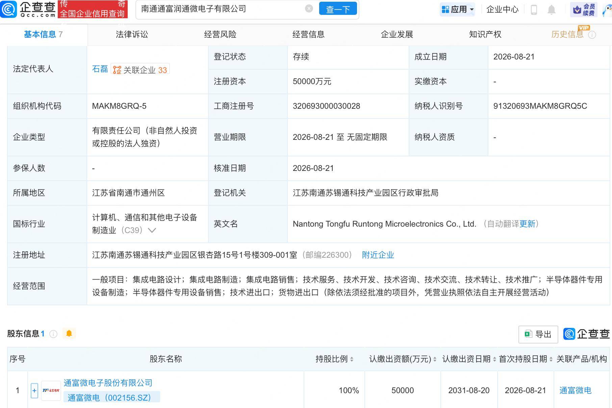Select 经营范围 description text
Screen dimensions: 612x408
click(347, 286)
